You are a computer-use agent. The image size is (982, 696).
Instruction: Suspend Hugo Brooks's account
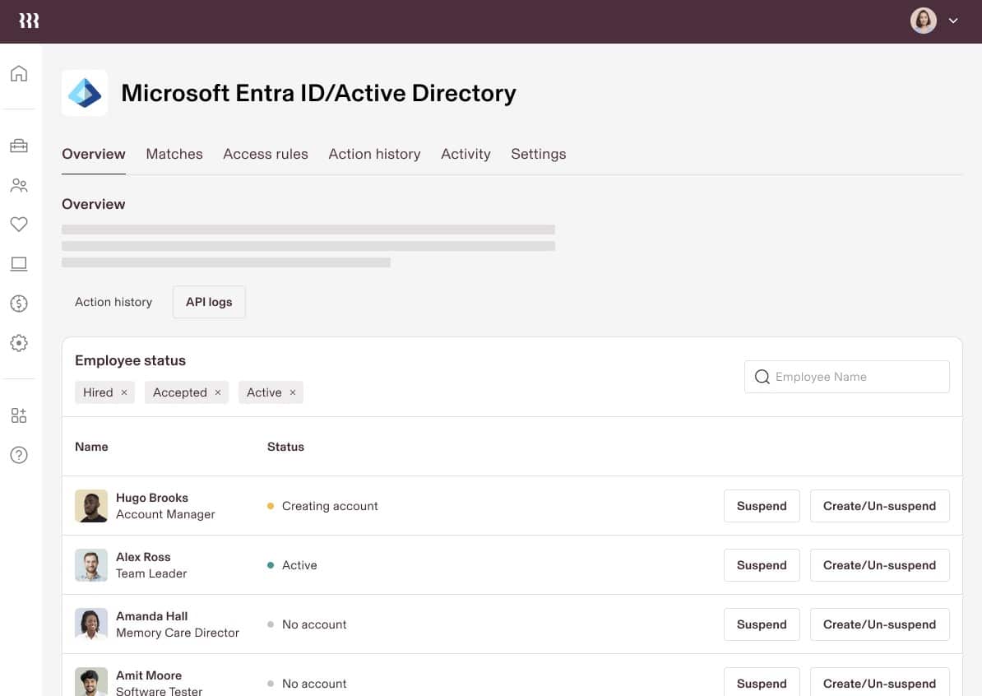click(762, 506)
